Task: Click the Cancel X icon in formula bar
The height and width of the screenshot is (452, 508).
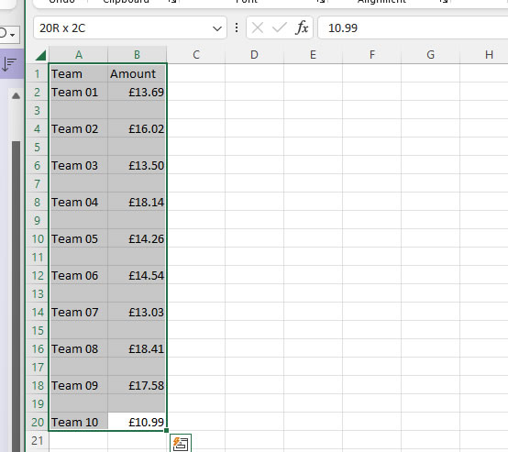Action: (258, 28)
